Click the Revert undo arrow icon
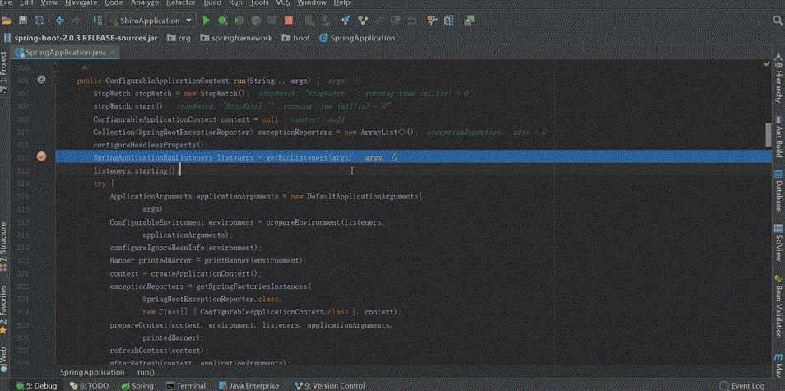Viewport: 785px width, 391px height. (411, 21)
